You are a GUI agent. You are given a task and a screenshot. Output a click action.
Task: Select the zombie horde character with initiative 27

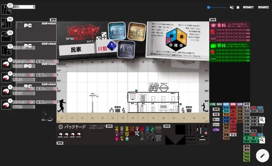(6, 9)
